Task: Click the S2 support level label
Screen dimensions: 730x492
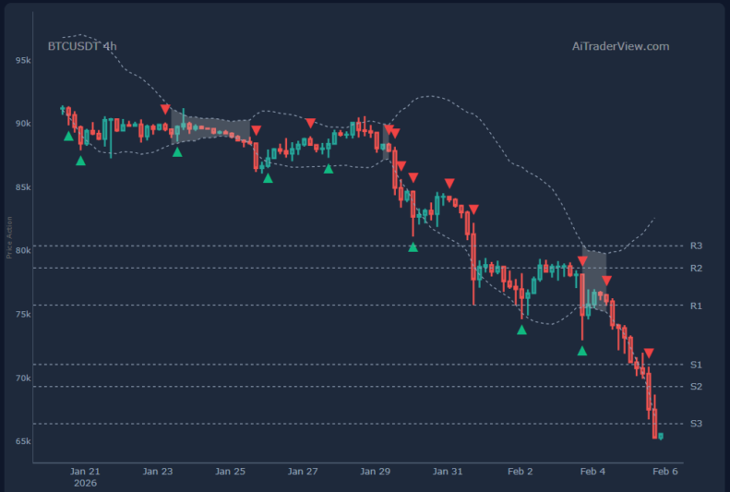Action: [696, 386]
